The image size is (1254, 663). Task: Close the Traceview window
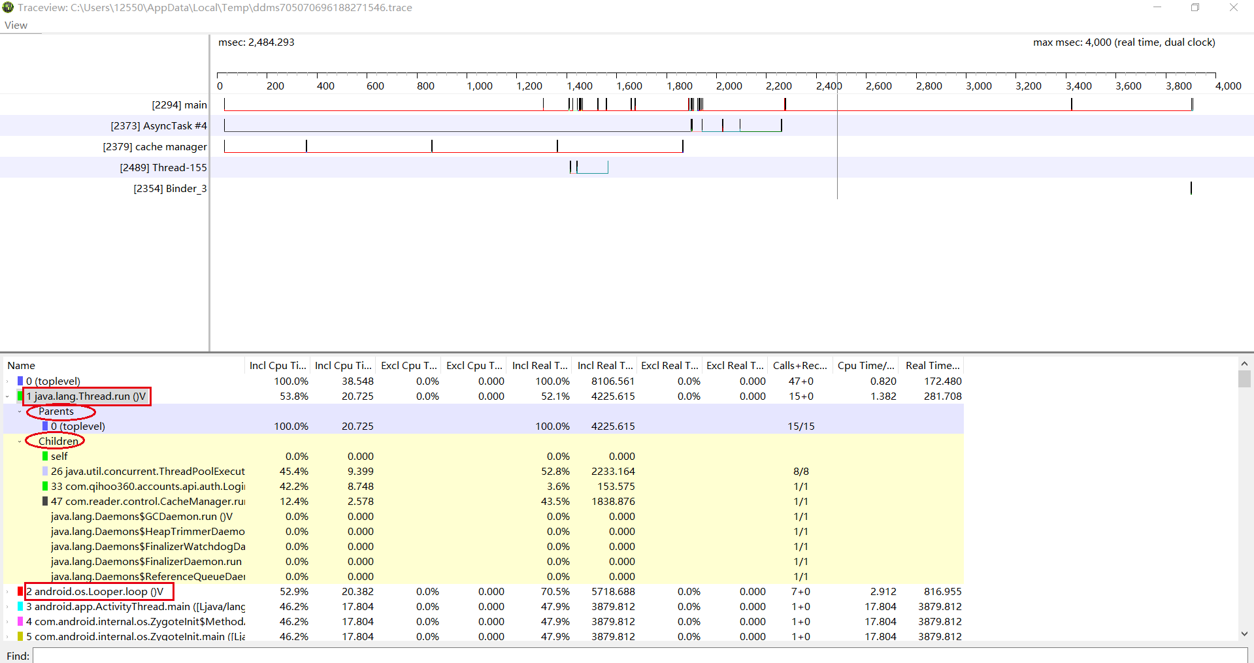(1234, 7)
